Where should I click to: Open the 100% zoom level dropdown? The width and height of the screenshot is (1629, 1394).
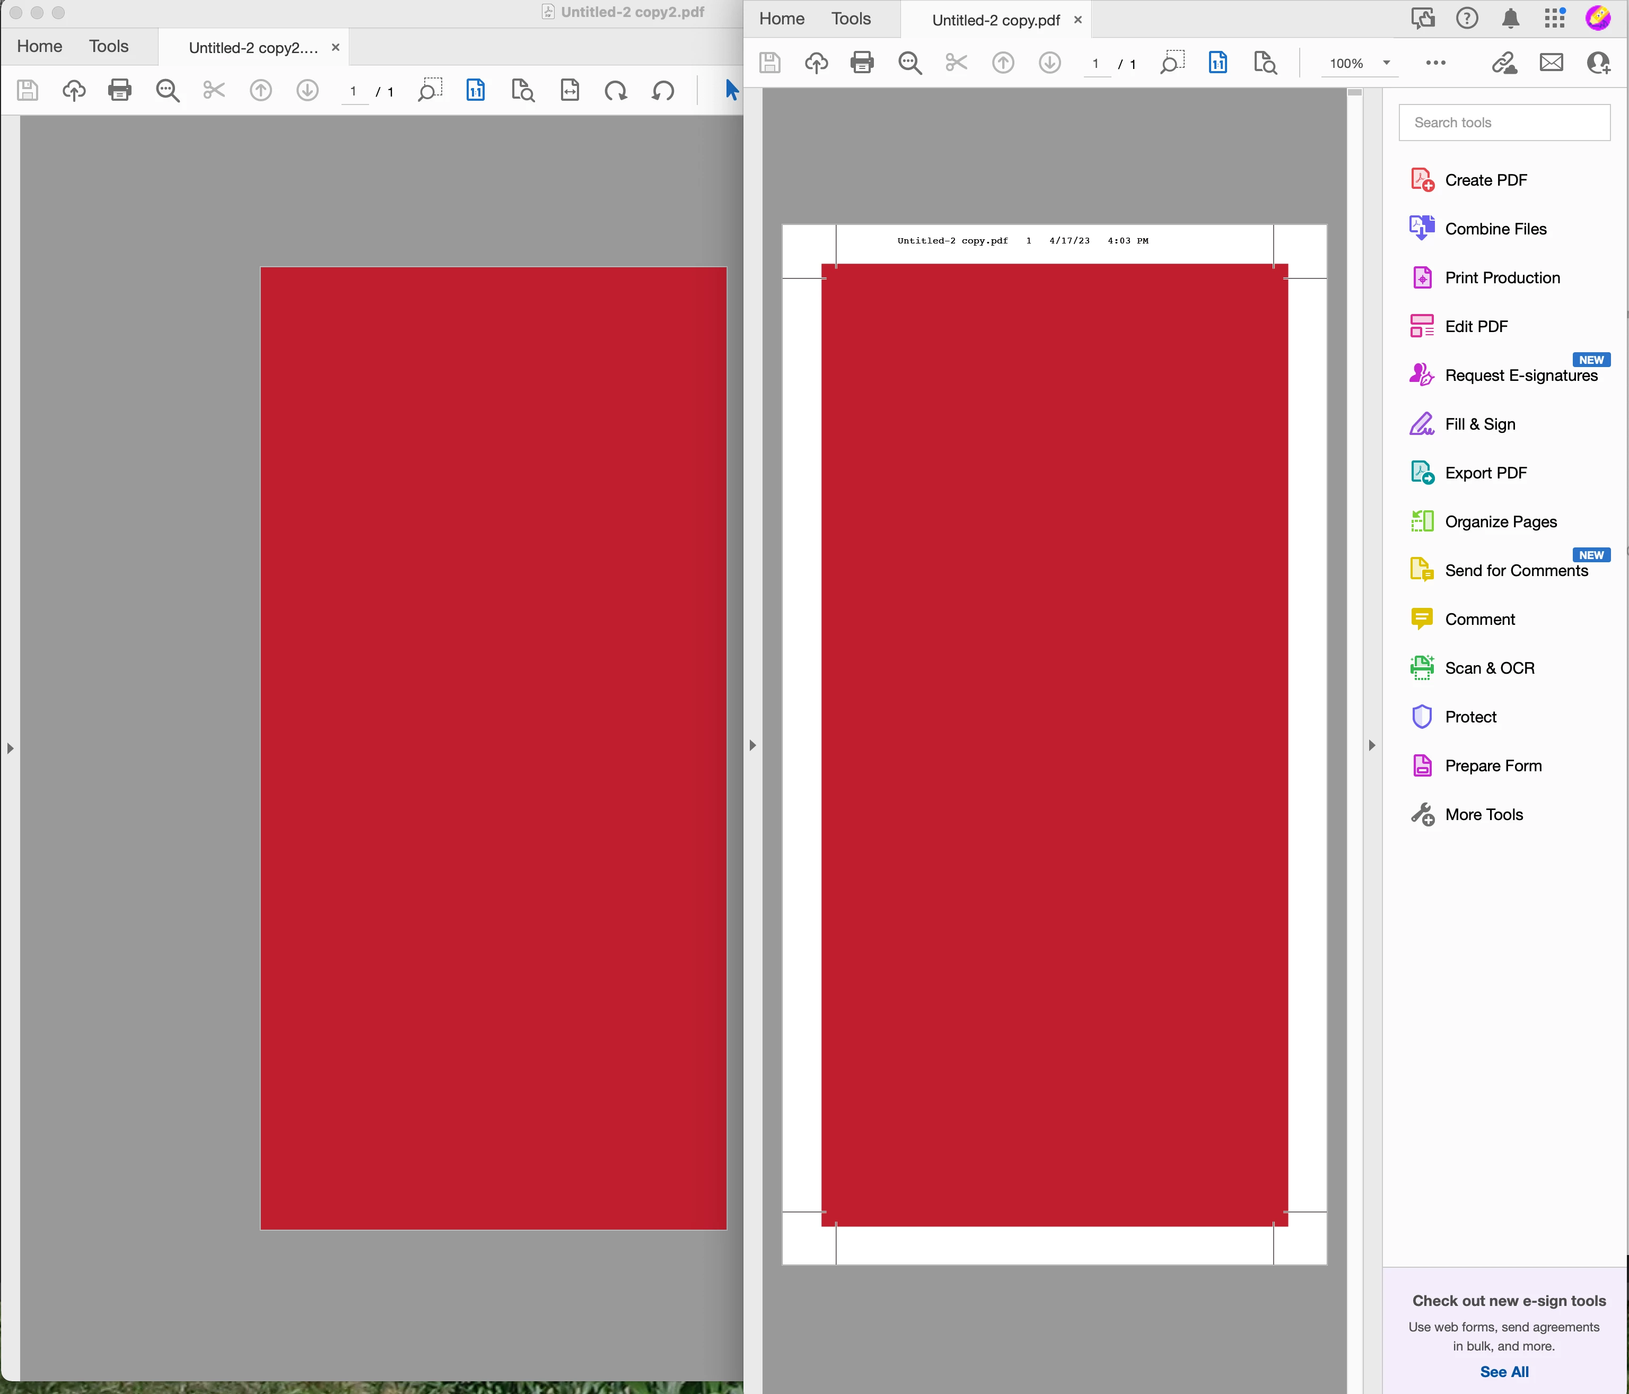point(1386,64)
